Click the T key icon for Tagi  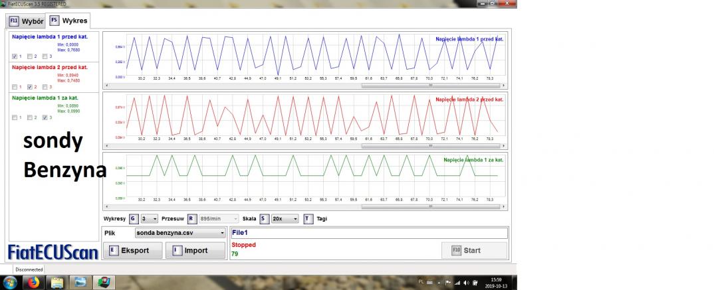coord(308,218)
